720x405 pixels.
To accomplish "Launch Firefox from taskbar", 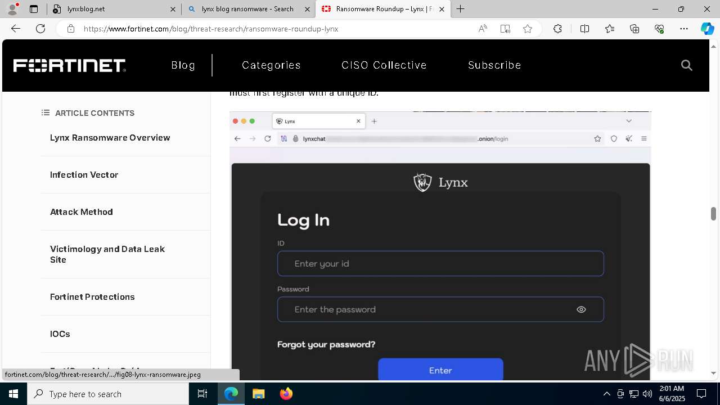I will [x=286, y=394].
